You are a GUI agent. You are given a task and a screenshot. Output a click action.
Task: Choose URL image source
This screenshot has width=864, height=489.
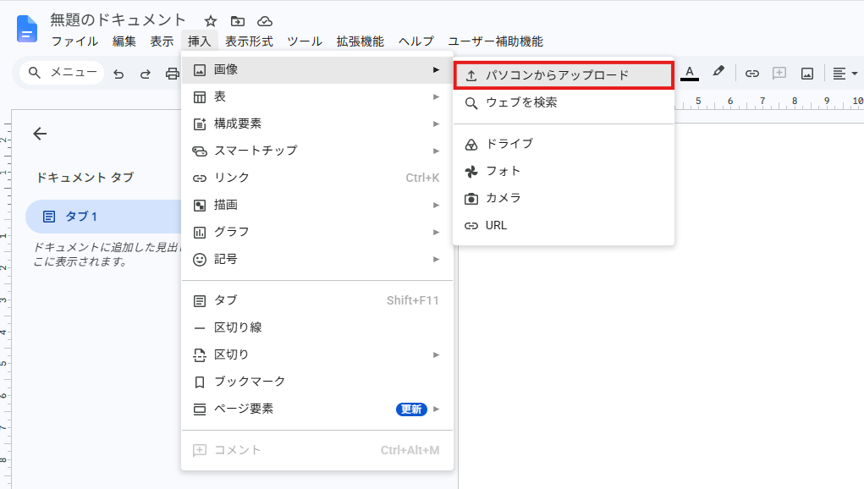[564, 225]
